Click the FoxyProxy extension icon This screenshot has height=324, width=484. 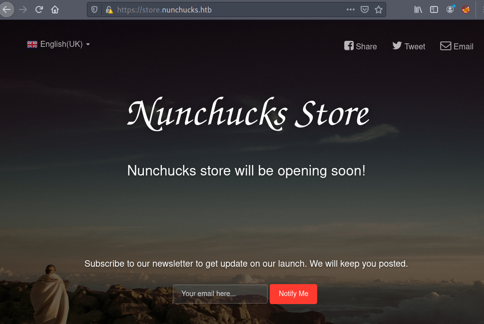pos(466,9)
